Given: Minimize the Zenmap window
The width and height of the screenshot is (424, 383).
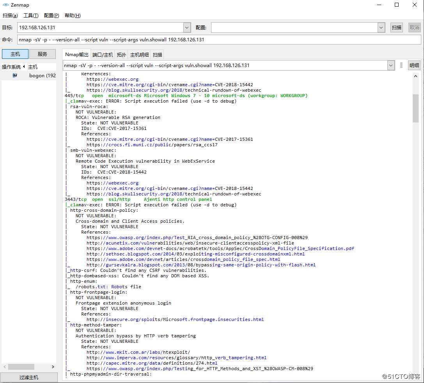Looking at the screenshot, I should pos(379,5).
